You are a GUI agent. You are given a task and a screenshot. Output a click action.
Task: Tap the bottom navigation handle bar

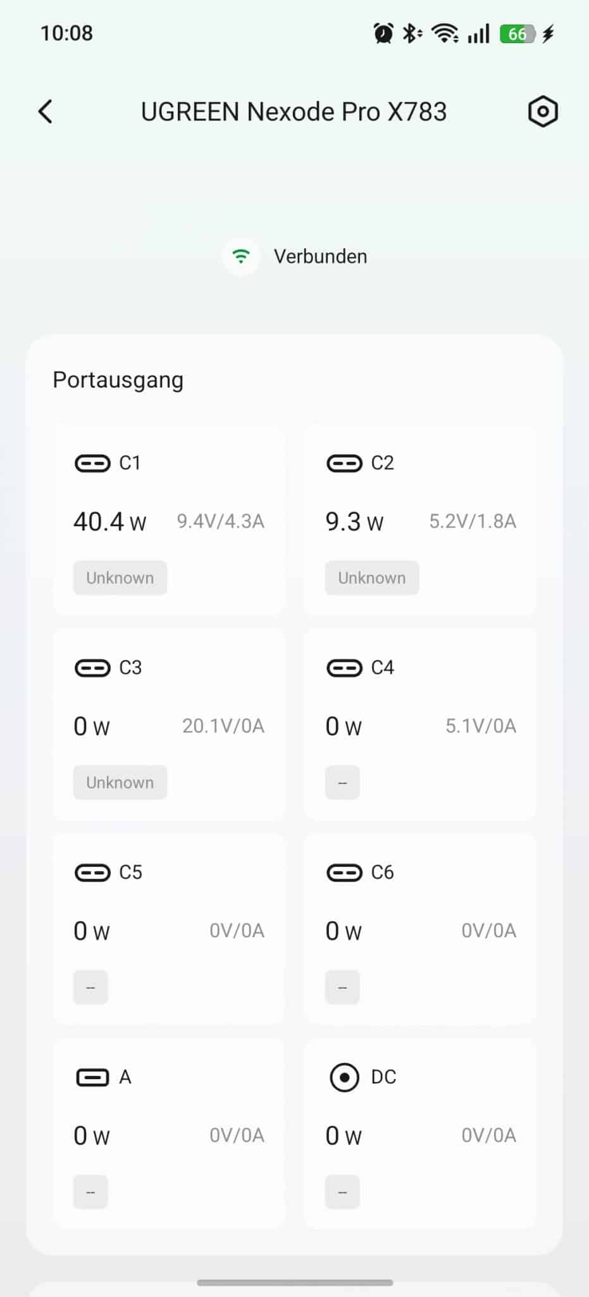tap(295, 1282)
